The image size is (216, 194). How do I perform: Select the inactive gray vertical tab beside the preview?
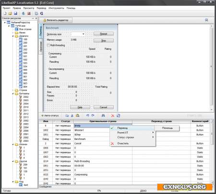coord(41,46)
